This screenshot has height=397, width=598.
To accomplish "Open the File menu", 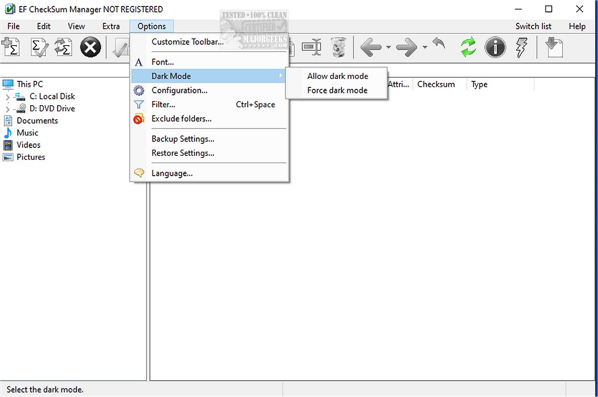I will 13,26.
